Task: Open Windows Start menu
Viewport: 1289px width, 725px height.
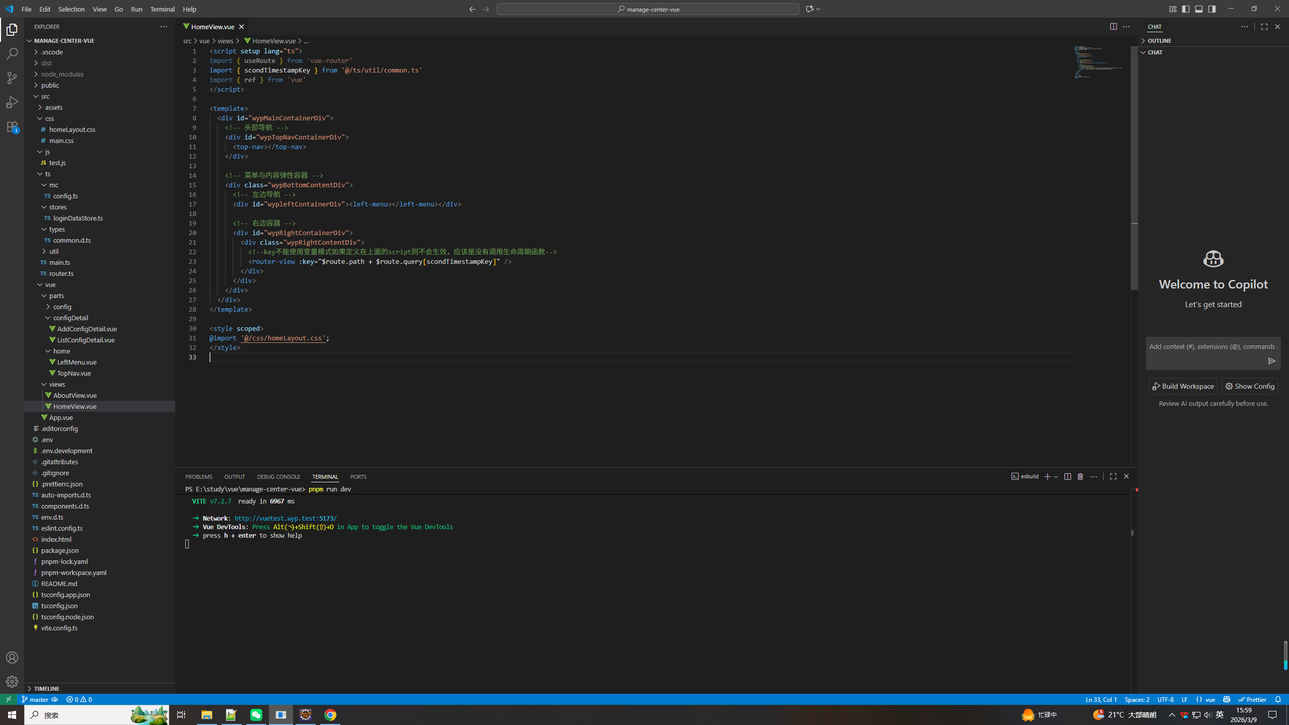Action: click(x=12, y=715)
